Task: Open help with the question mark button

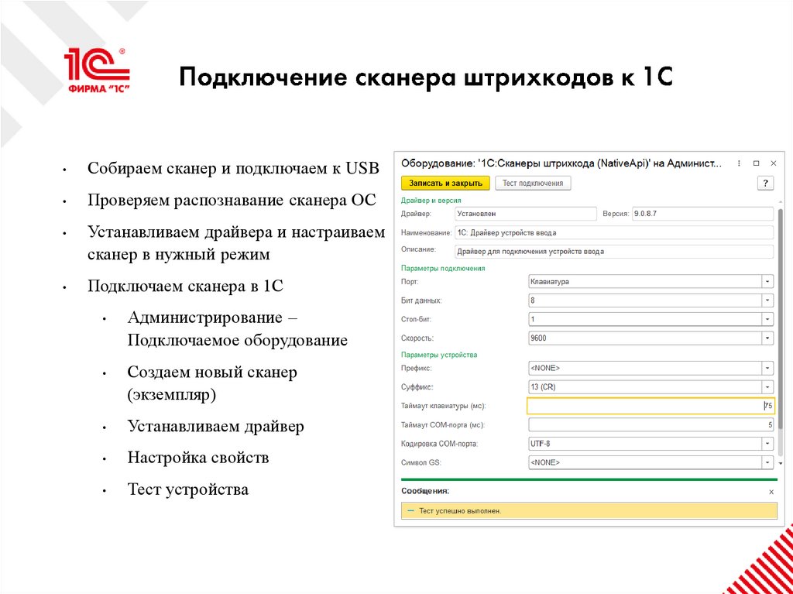Action: [x=765, y=184]
